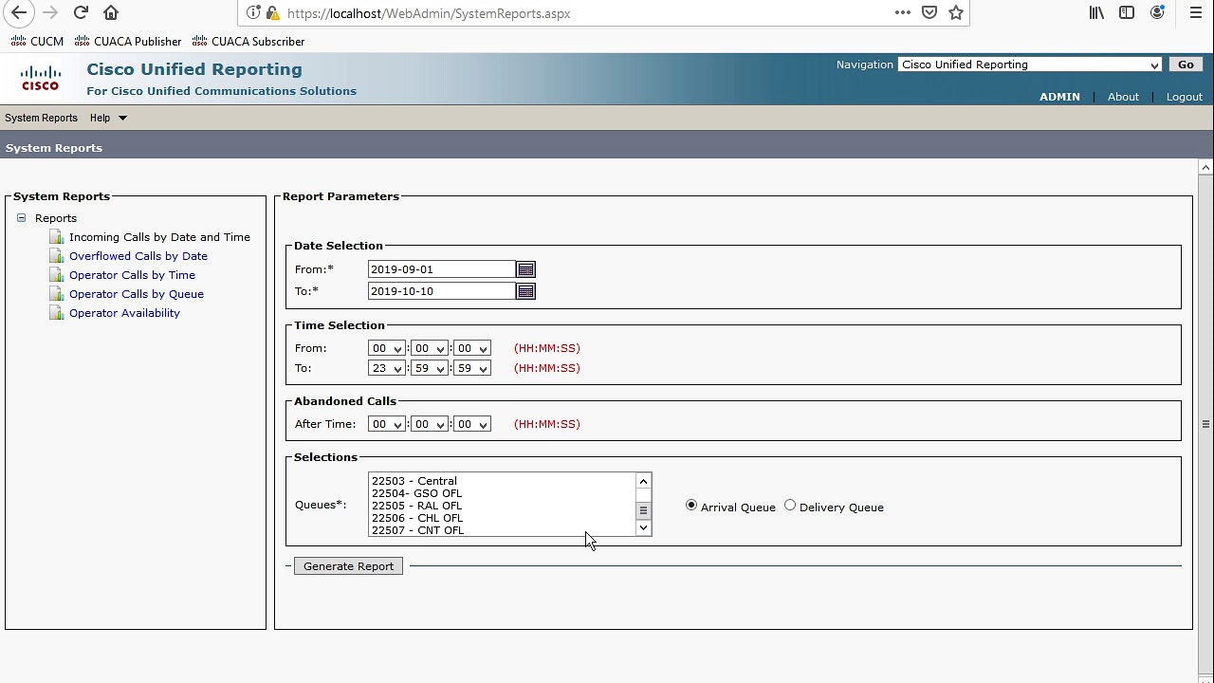Select the Arrival Queue radio button

point(691,506)
